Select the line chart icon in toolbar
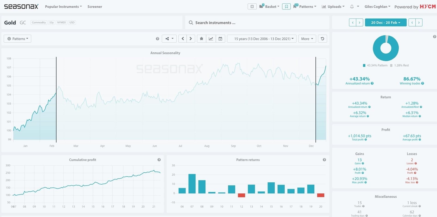Image resolution: width=437 pixels, height=217 pixels. (211, 39)
